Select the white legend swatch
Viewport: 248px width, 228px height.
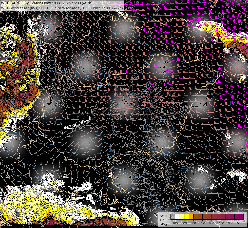[x=178, y=217]
